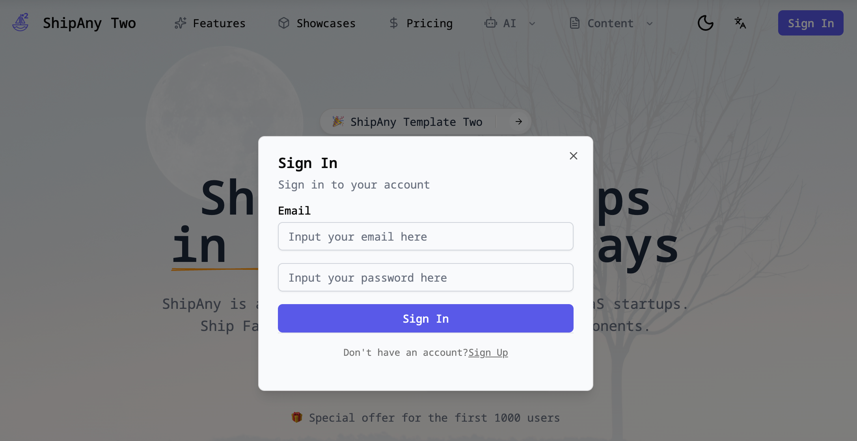Viewport: 857px width, 441px height.
Task: Open the Showcases navigation link
Action: coord(326,23)
